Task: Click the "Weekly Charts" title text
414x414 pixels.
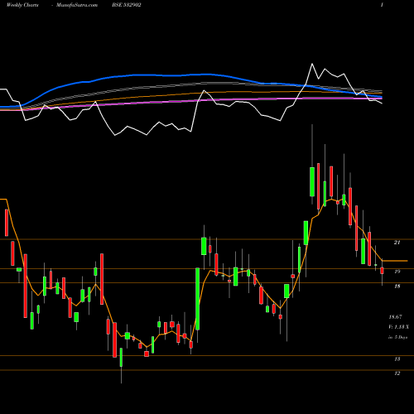Action: [x=22, y=5]
